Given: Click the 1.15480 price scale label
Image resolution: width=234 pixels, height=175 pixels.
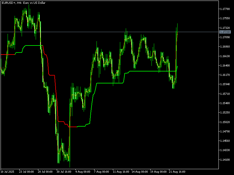Looking at the screenshot, I should (225, 103).
